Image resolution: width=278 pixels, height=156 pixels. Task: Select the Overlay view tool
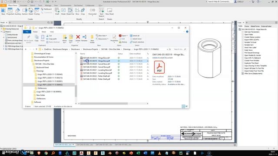tap(37, 12)
